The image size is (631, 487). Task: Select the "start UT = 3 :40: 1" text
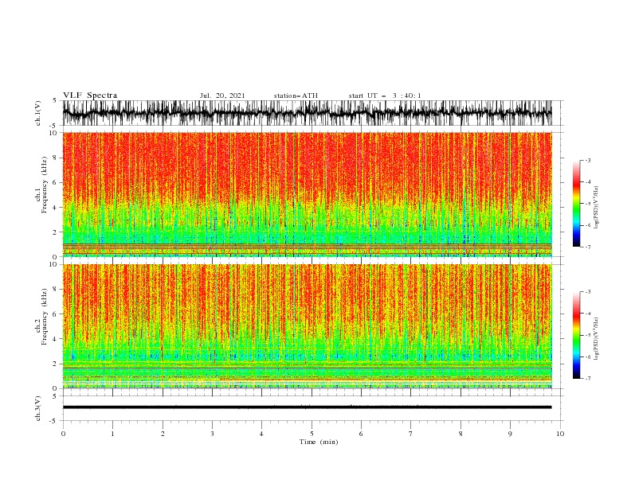(385, 95)
